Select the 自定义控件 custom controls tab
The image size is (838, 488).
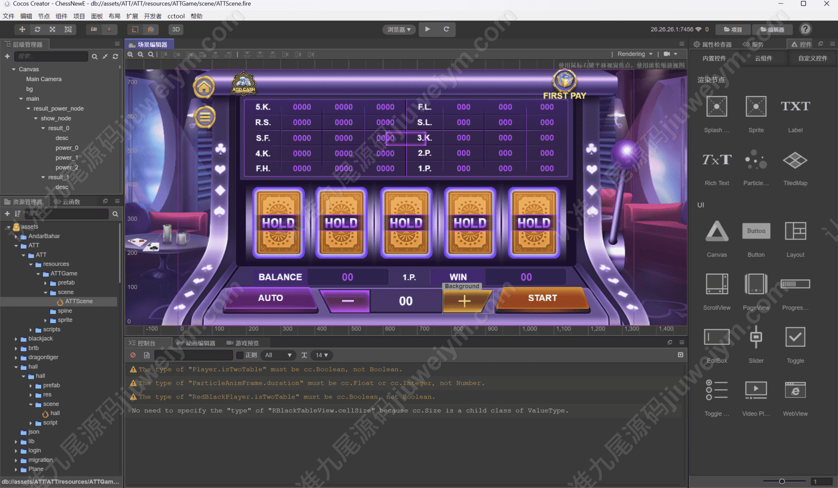coord(813,58)
